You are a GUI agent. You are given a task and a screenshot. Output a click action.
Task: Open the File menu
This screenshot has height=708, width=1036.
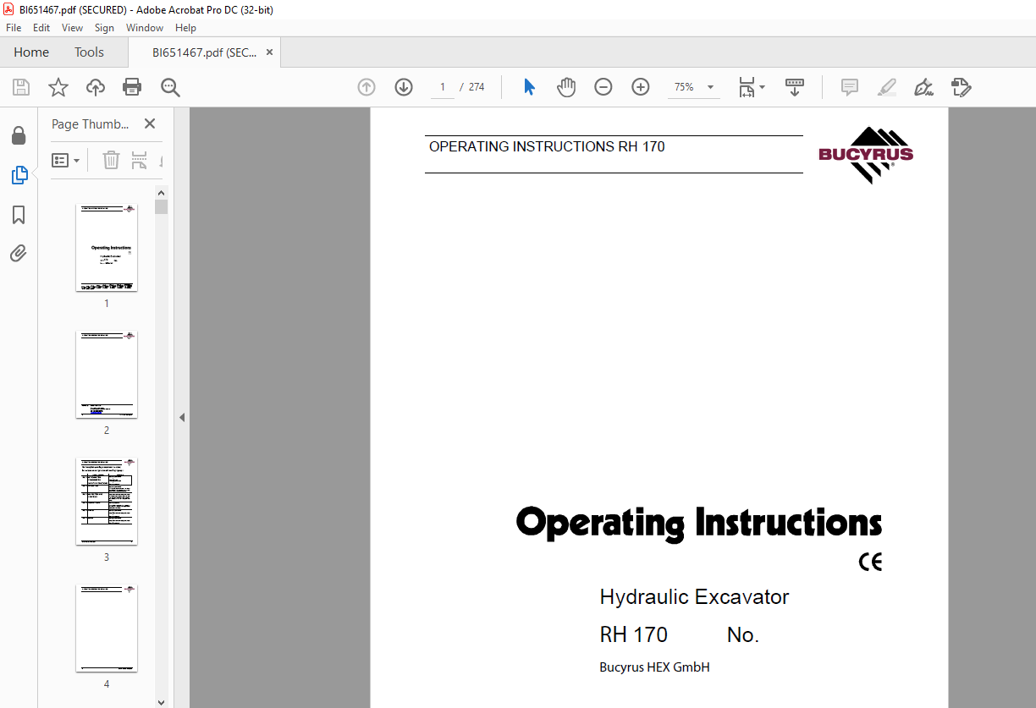click(14, 28)
